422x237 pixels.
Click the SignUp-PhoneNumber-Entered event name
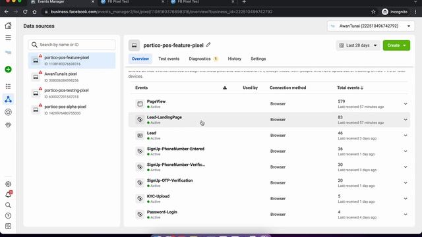tap(175, 149)
